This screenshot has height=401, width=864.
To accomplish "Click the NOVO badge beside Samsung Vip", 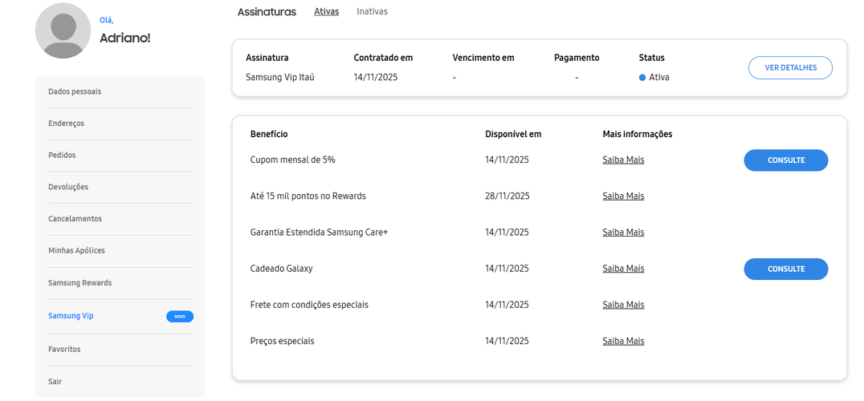I will [180, 316].
